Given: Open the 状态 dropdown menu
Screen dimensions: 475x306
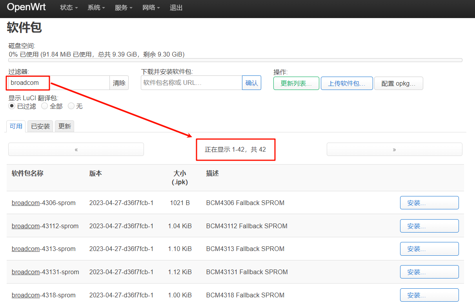Looking at the screenshot, I should (69, 8).
